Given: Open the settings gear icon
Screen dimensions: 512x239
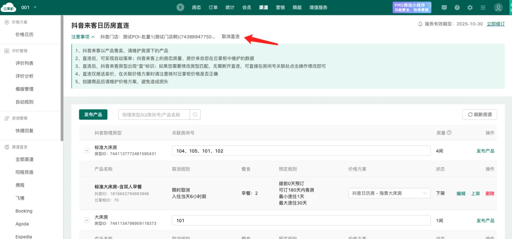Looking at the screenshot, I should coord(470,8).
